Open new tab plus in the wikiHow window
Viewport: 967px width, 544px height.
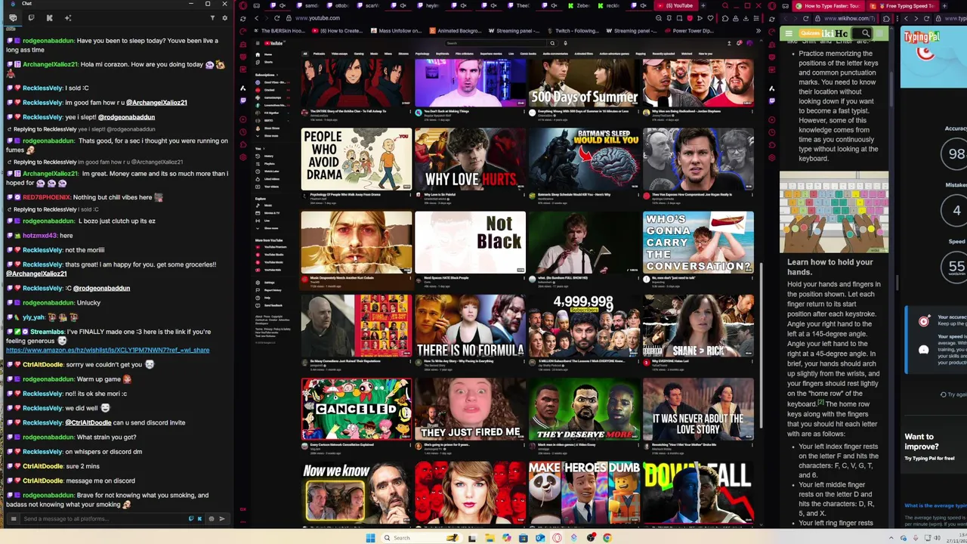coord(944,6)
